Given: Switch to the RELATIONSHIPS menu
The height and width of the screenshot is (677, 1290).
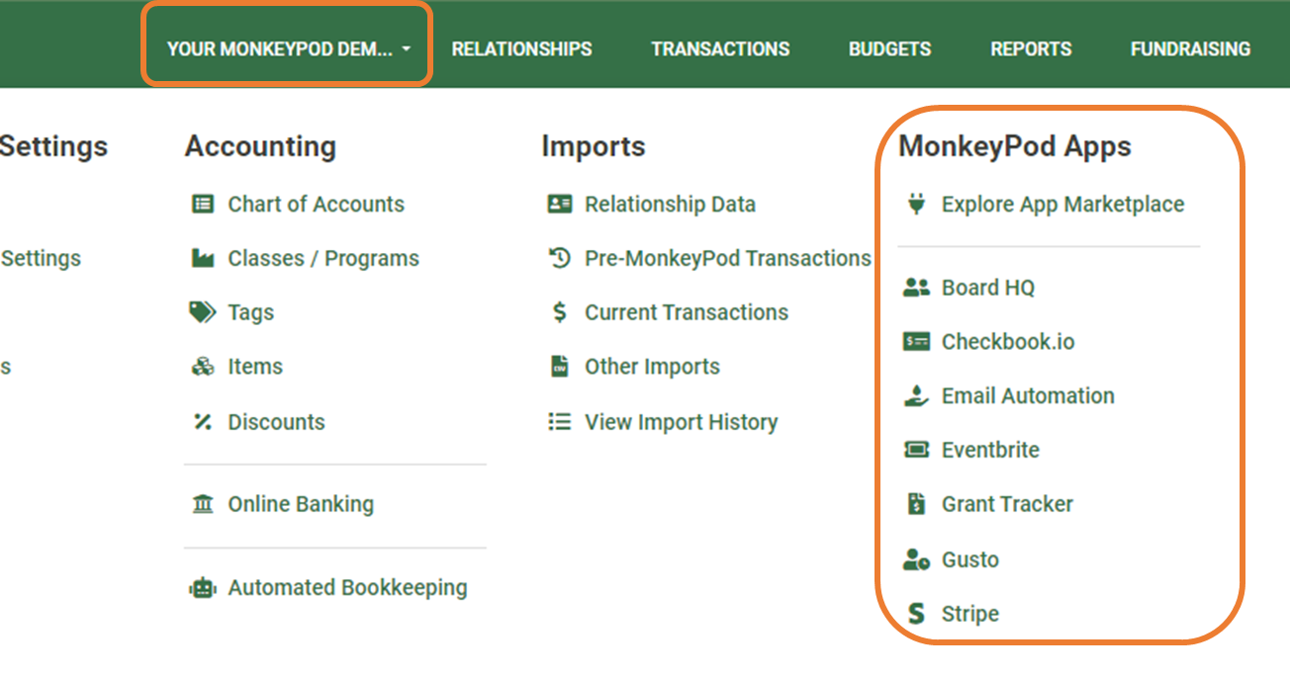Looking at the screenshot, I should point(521,48).
